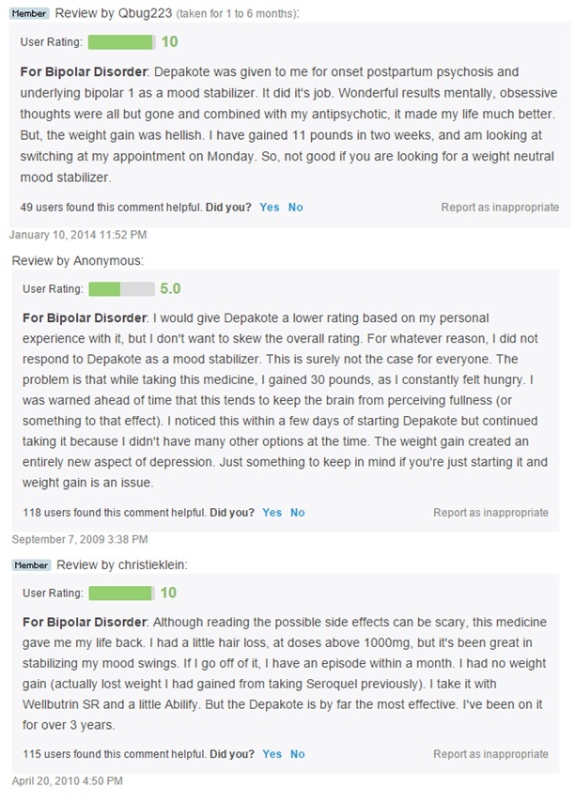Click the Member badge next to christieklein

(x=31, y=565)
